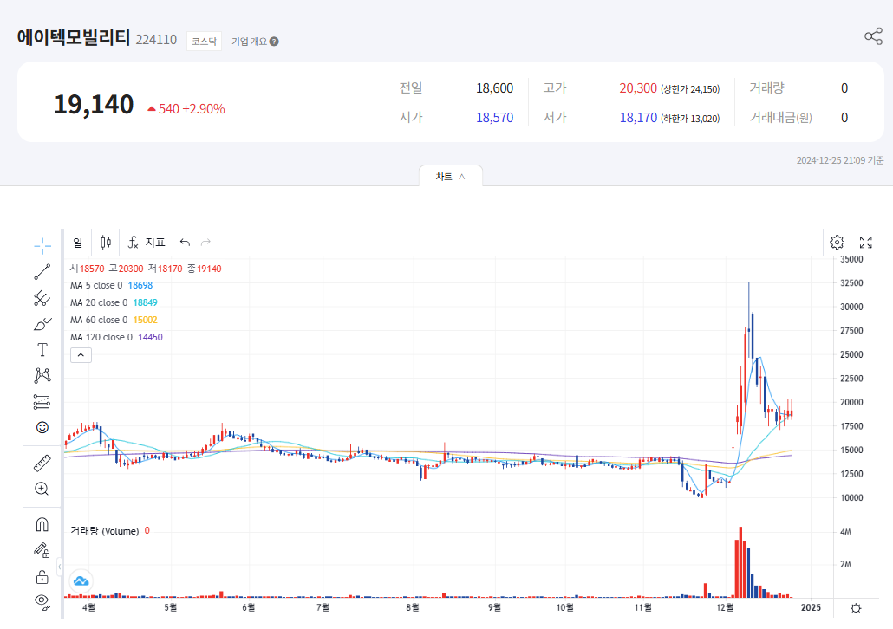Screen dimensions: 893x629
Task: Toggle the magnet snap mode
Action: click(x=42, y=524)
